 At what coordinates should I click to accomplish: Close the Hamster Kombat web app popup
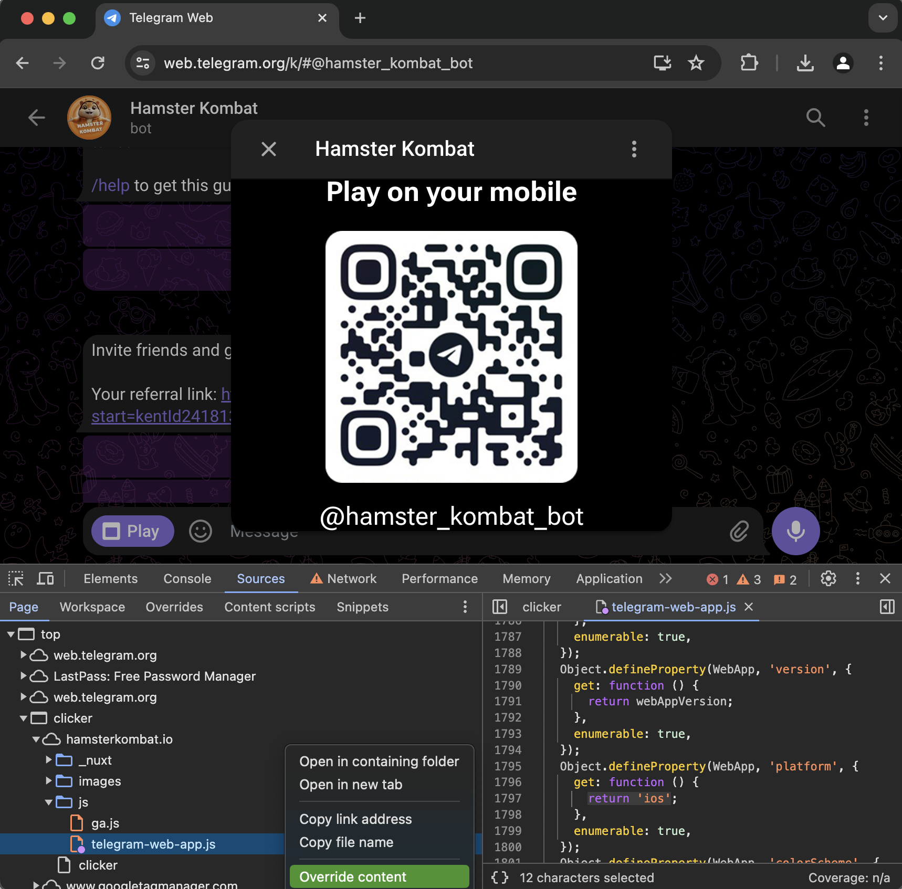coord(269,149)
